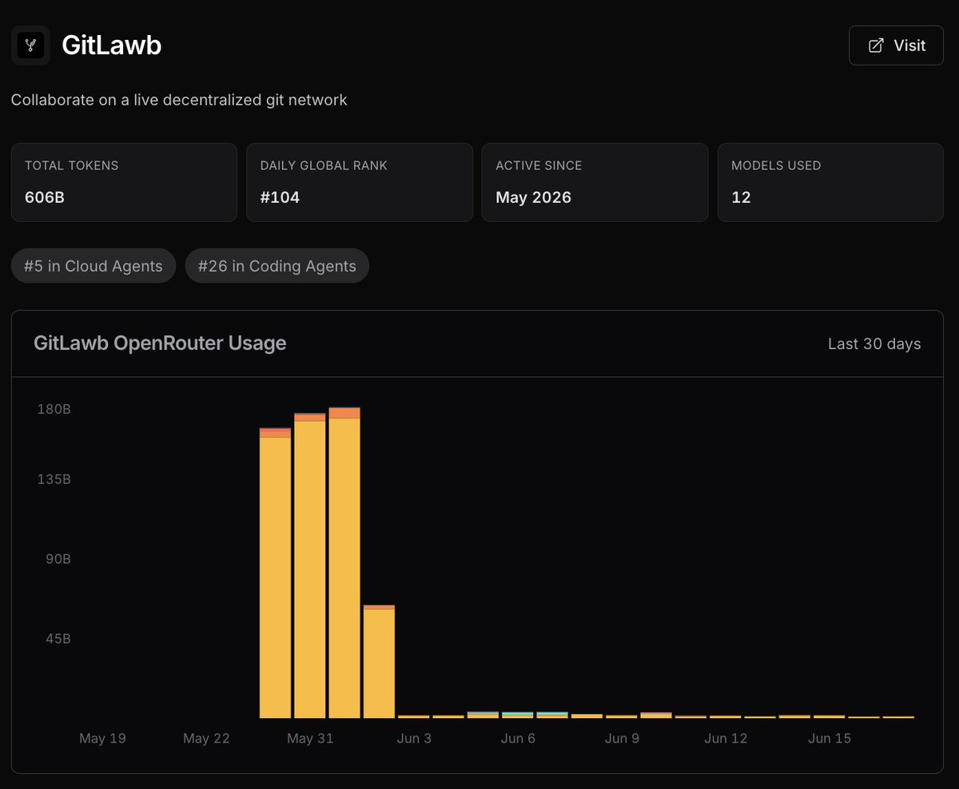Open the "#26 in Coding Agents" tag

click(277, 266)
